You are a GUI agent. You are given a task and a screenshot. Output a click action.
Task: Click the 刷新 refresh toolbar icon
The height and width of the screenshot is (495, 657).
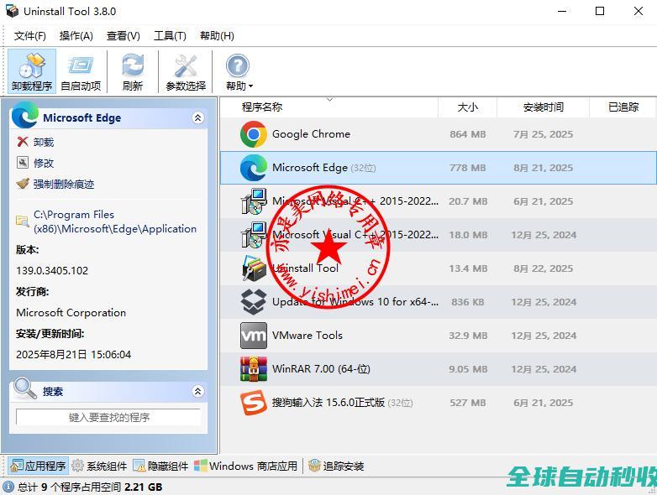pyautogui.click(x=132, y=70)
